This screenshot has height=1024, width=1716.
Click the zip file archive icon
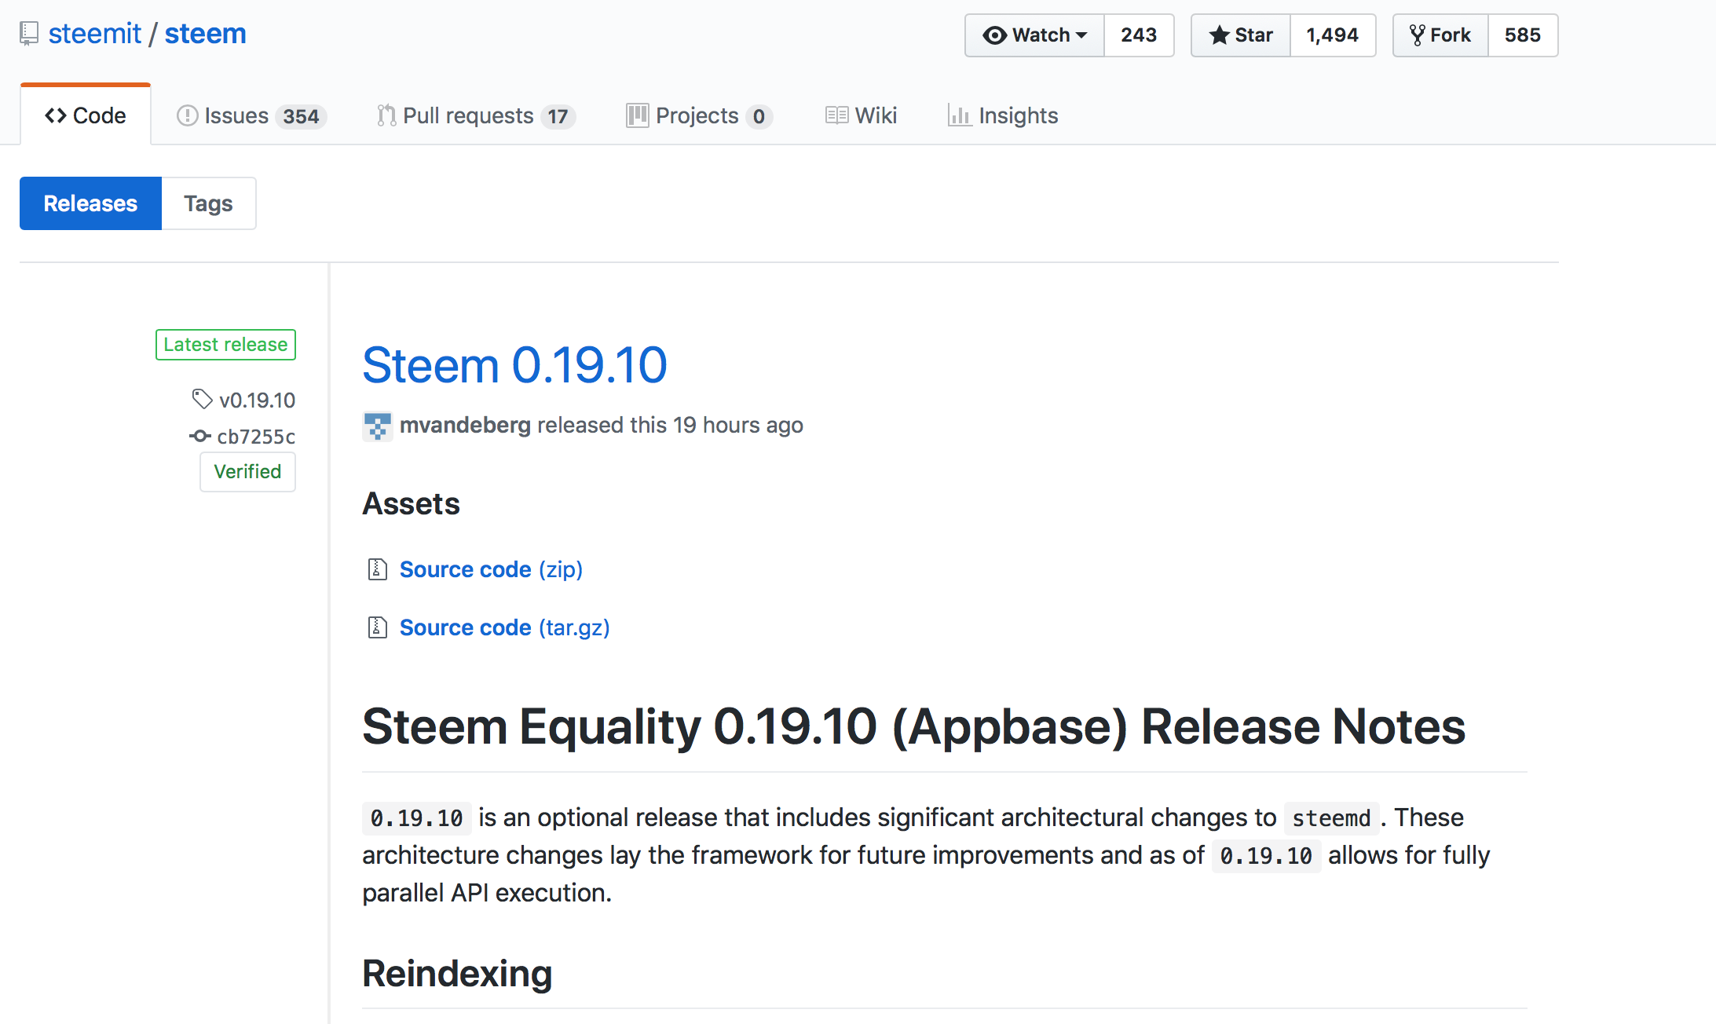[x=378, y=569]
